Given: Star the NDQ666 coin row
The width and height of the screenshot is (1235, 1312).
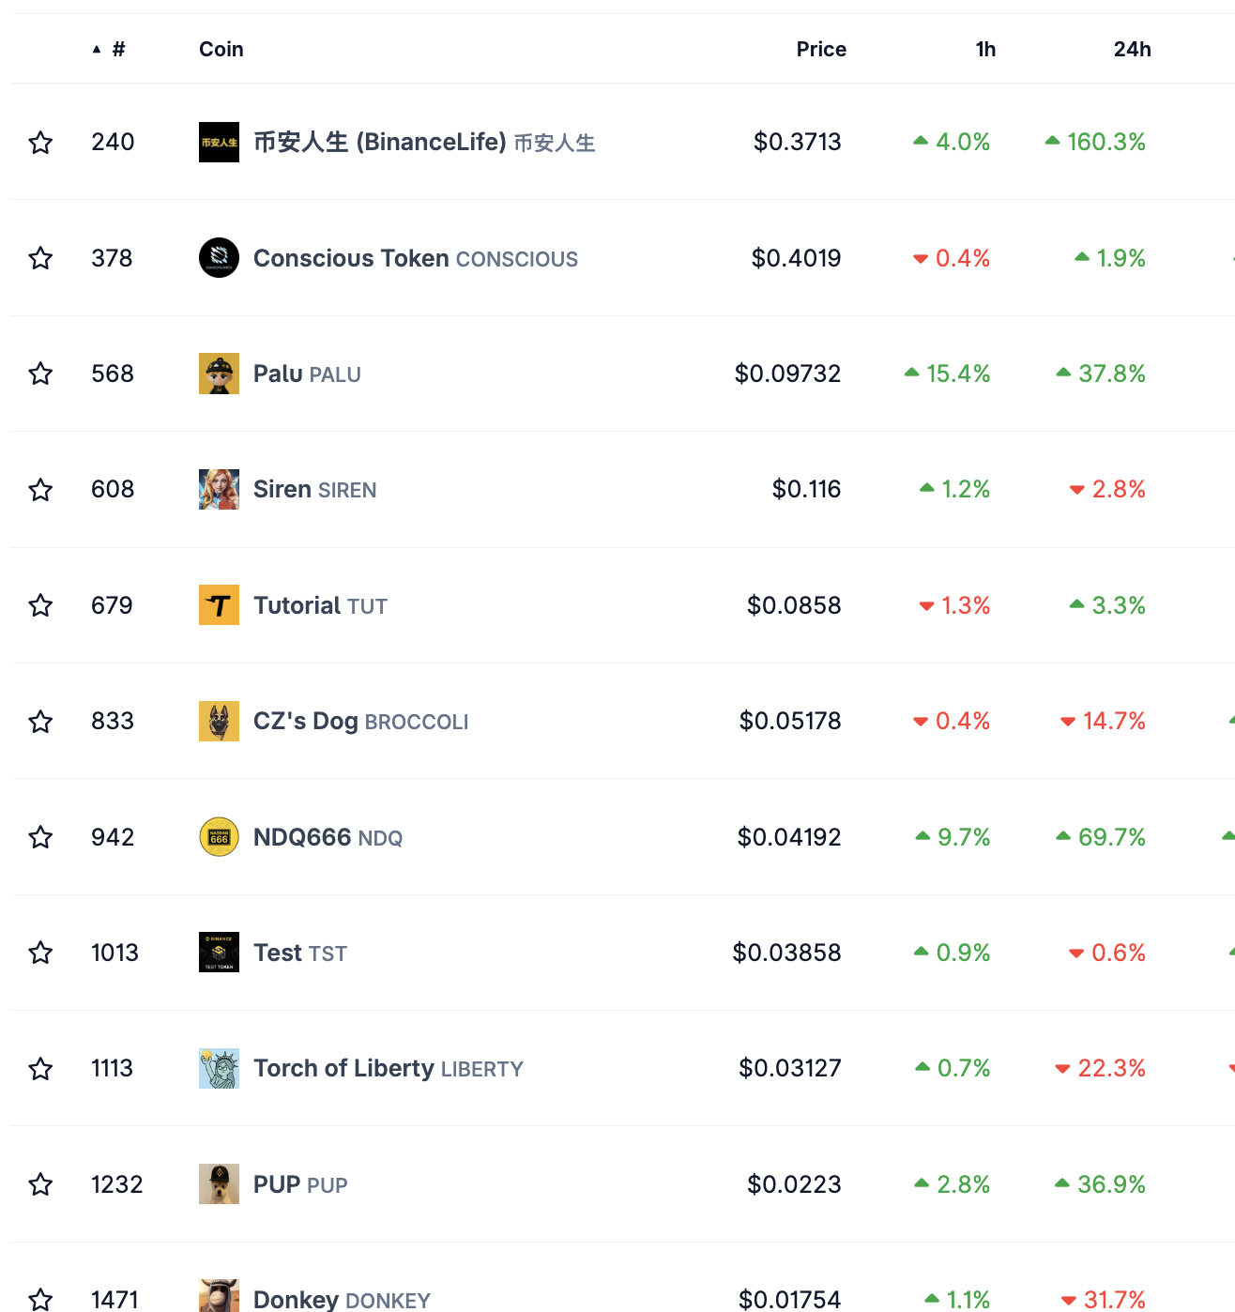Looking at the screenshot, I should tap(40, 837).
